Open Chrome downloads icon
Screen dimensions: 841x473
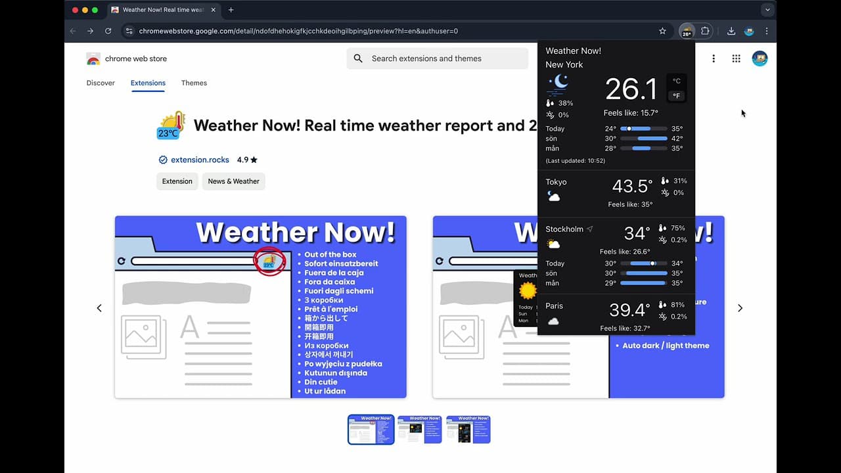(731, 31)
